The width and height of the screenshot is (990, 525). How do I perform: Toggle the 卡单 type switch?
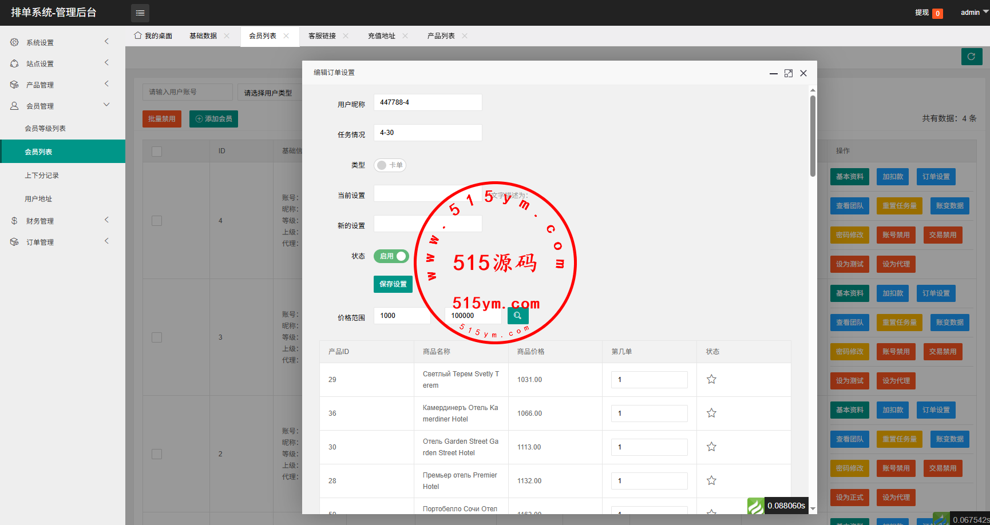(390, 165)
